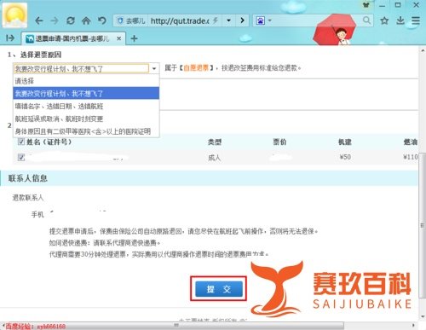Click the ¥50 机建 fee value

(345, 157)
